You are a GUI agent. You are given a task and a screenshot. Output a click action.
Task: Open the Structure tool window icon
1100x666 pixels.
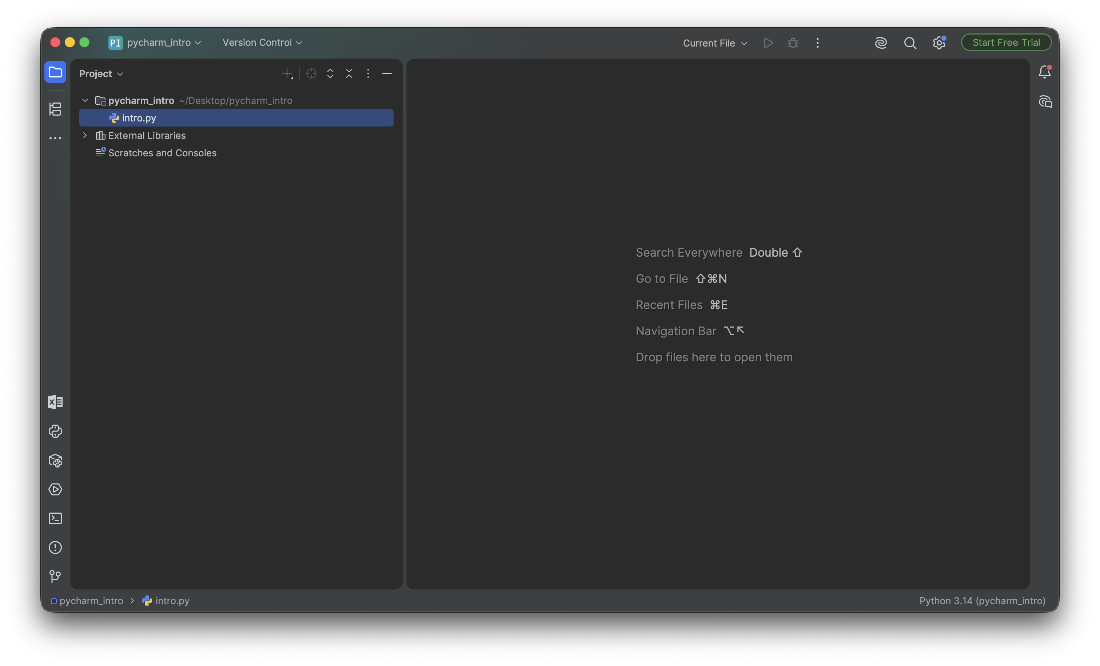tap(55, 109)
